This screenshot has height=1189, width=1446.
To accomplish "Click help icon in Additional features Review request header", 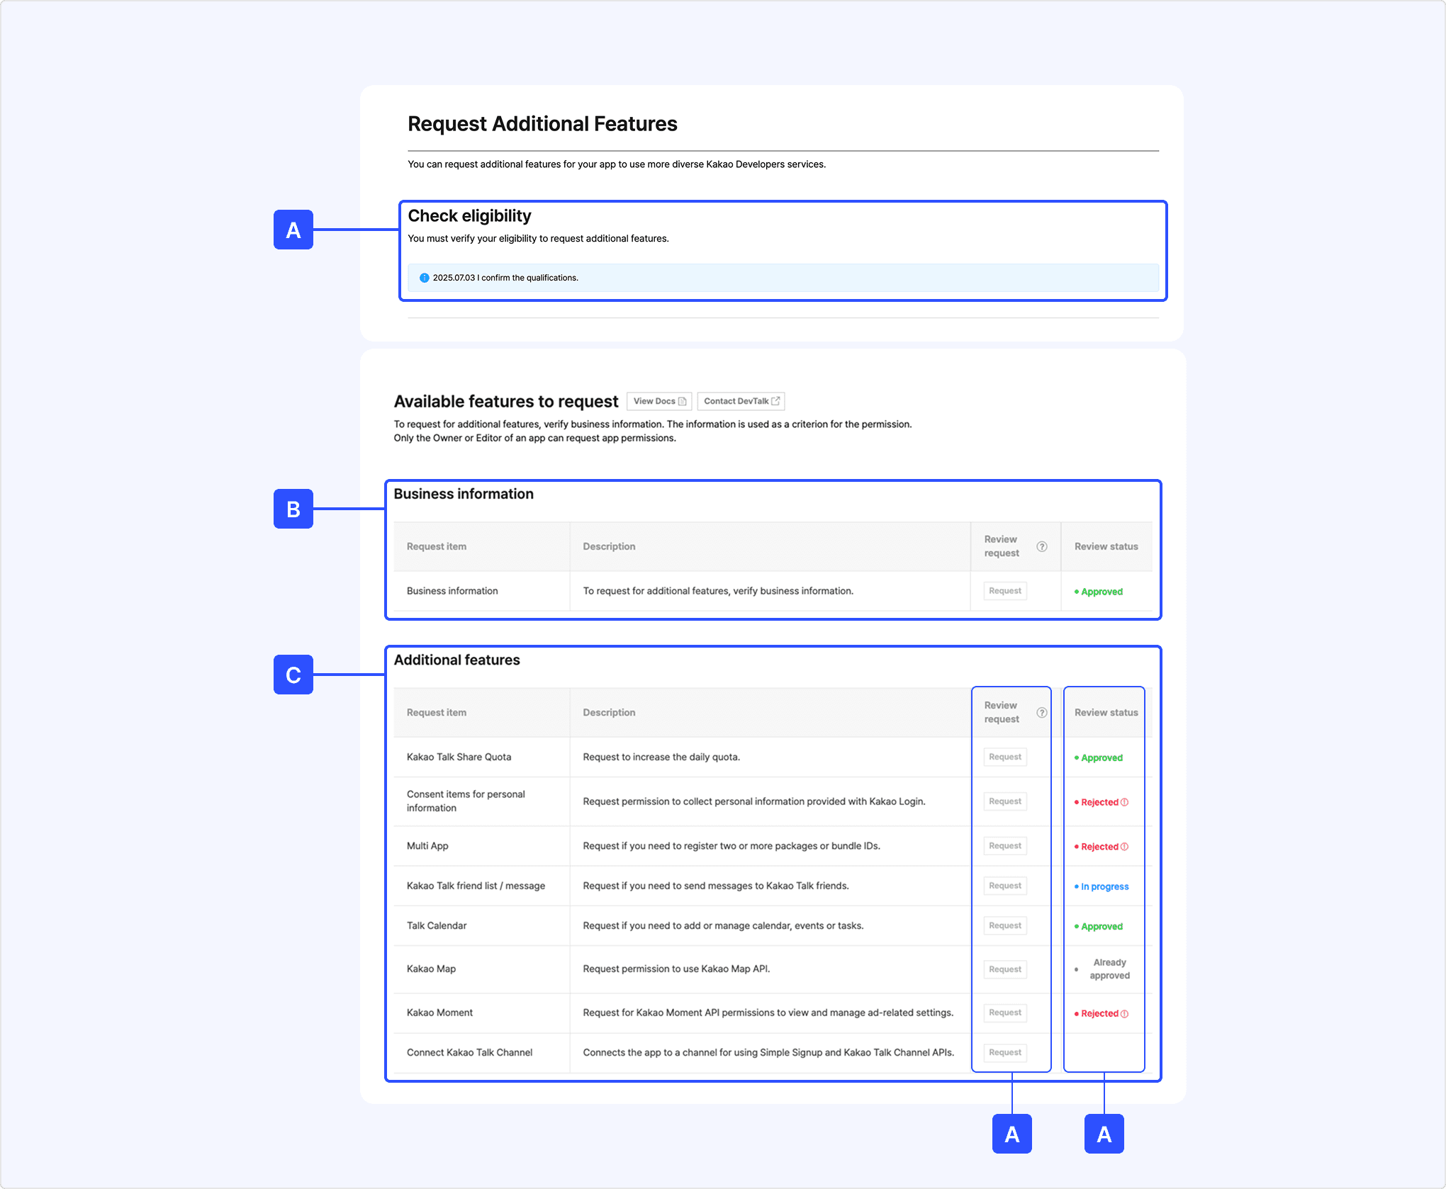I will pos(1041,712).
